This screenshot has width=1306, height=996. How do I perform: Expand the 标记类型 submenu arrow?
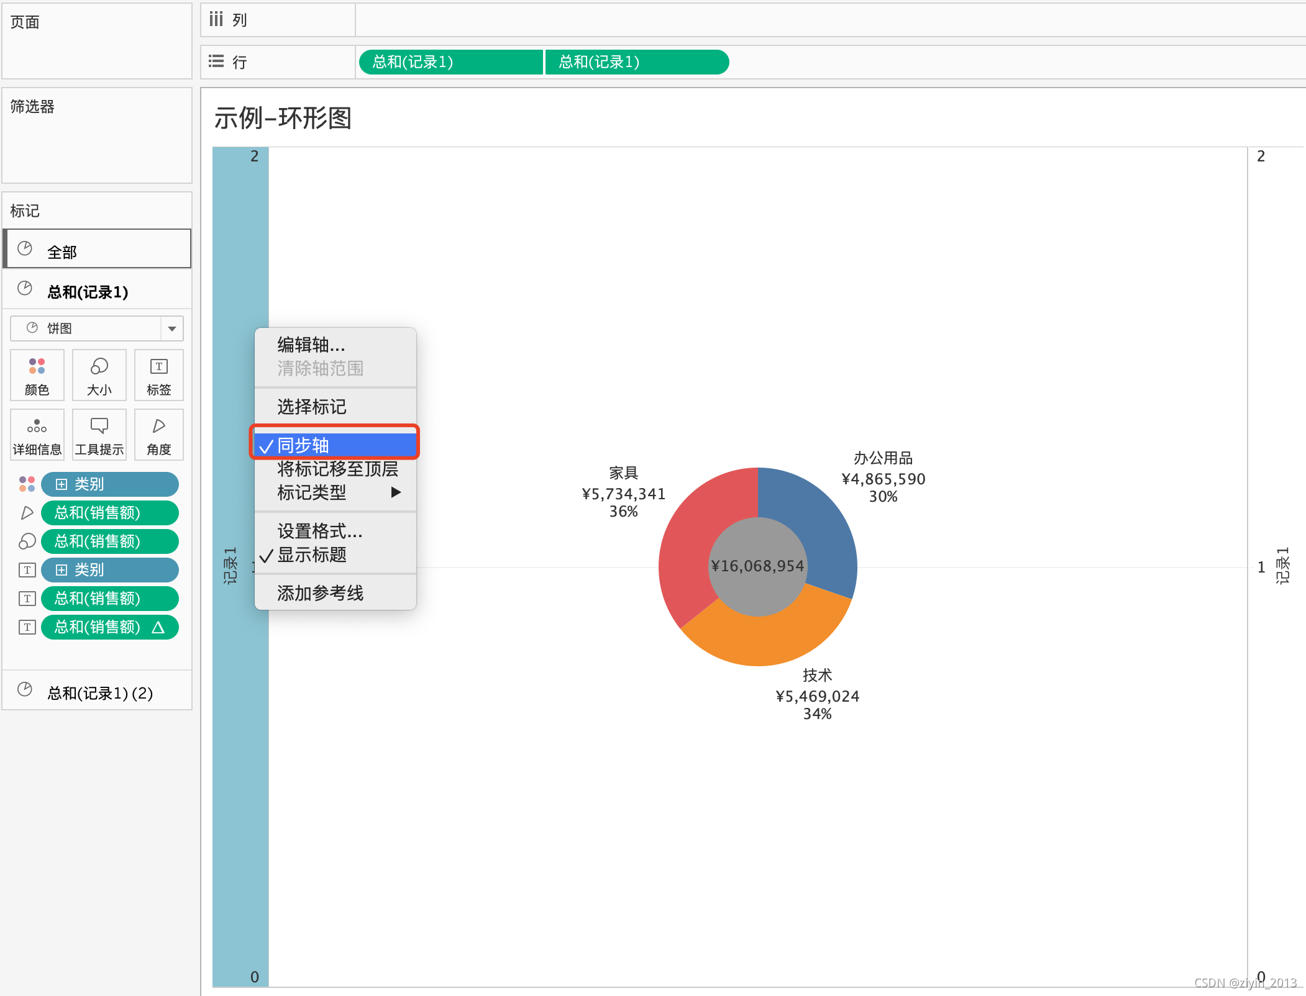(x=395, y=492)
